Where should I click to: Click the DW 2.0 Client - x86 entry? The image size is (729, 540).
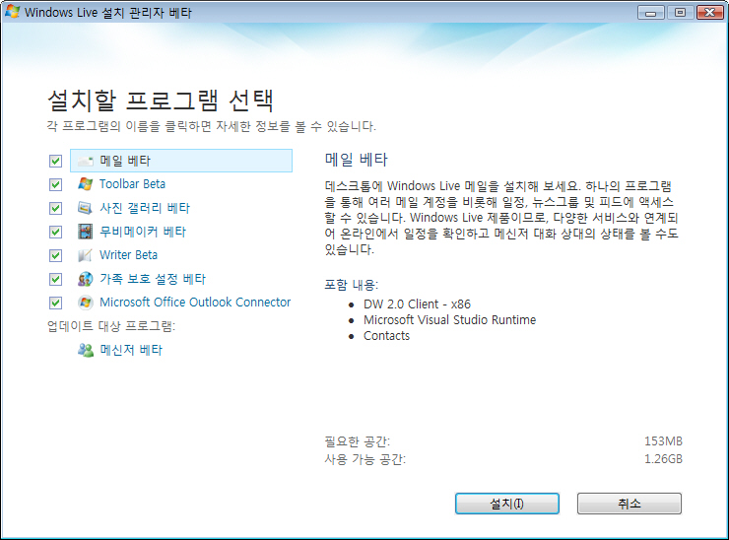[417, 304]
